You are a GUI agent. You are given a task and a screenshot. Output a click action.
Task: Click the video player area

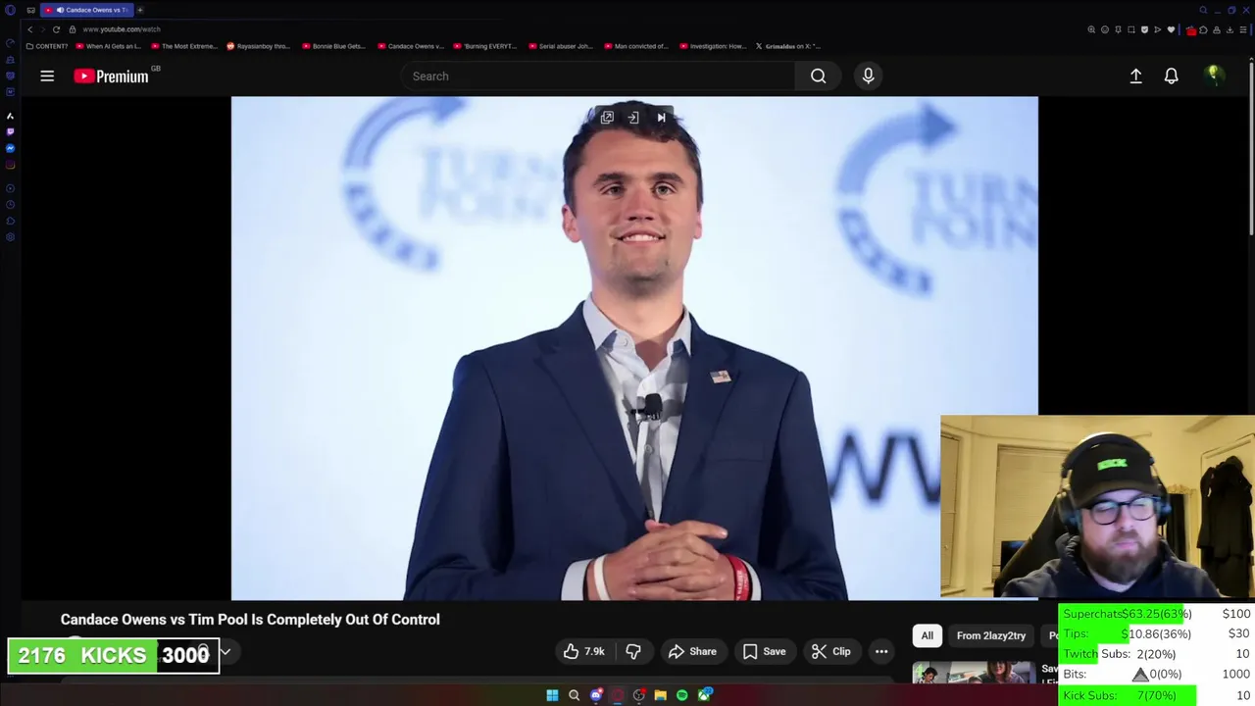click(634, 348)
